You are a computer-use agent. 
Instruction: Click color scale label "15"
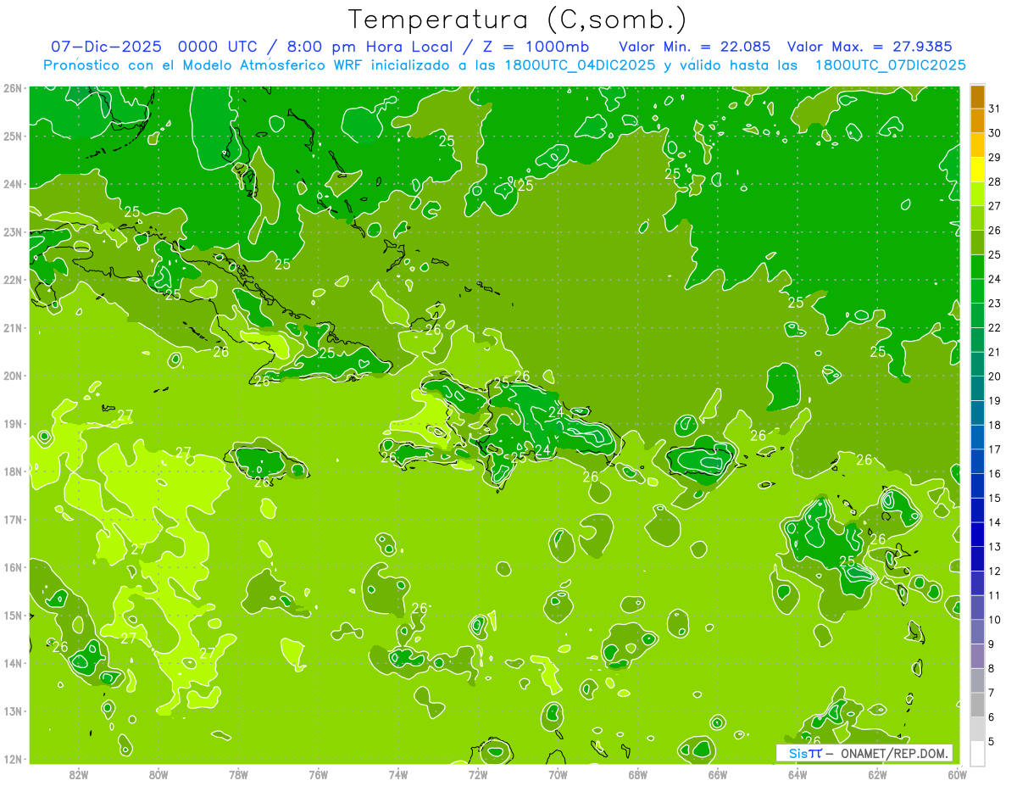point(995,498)
